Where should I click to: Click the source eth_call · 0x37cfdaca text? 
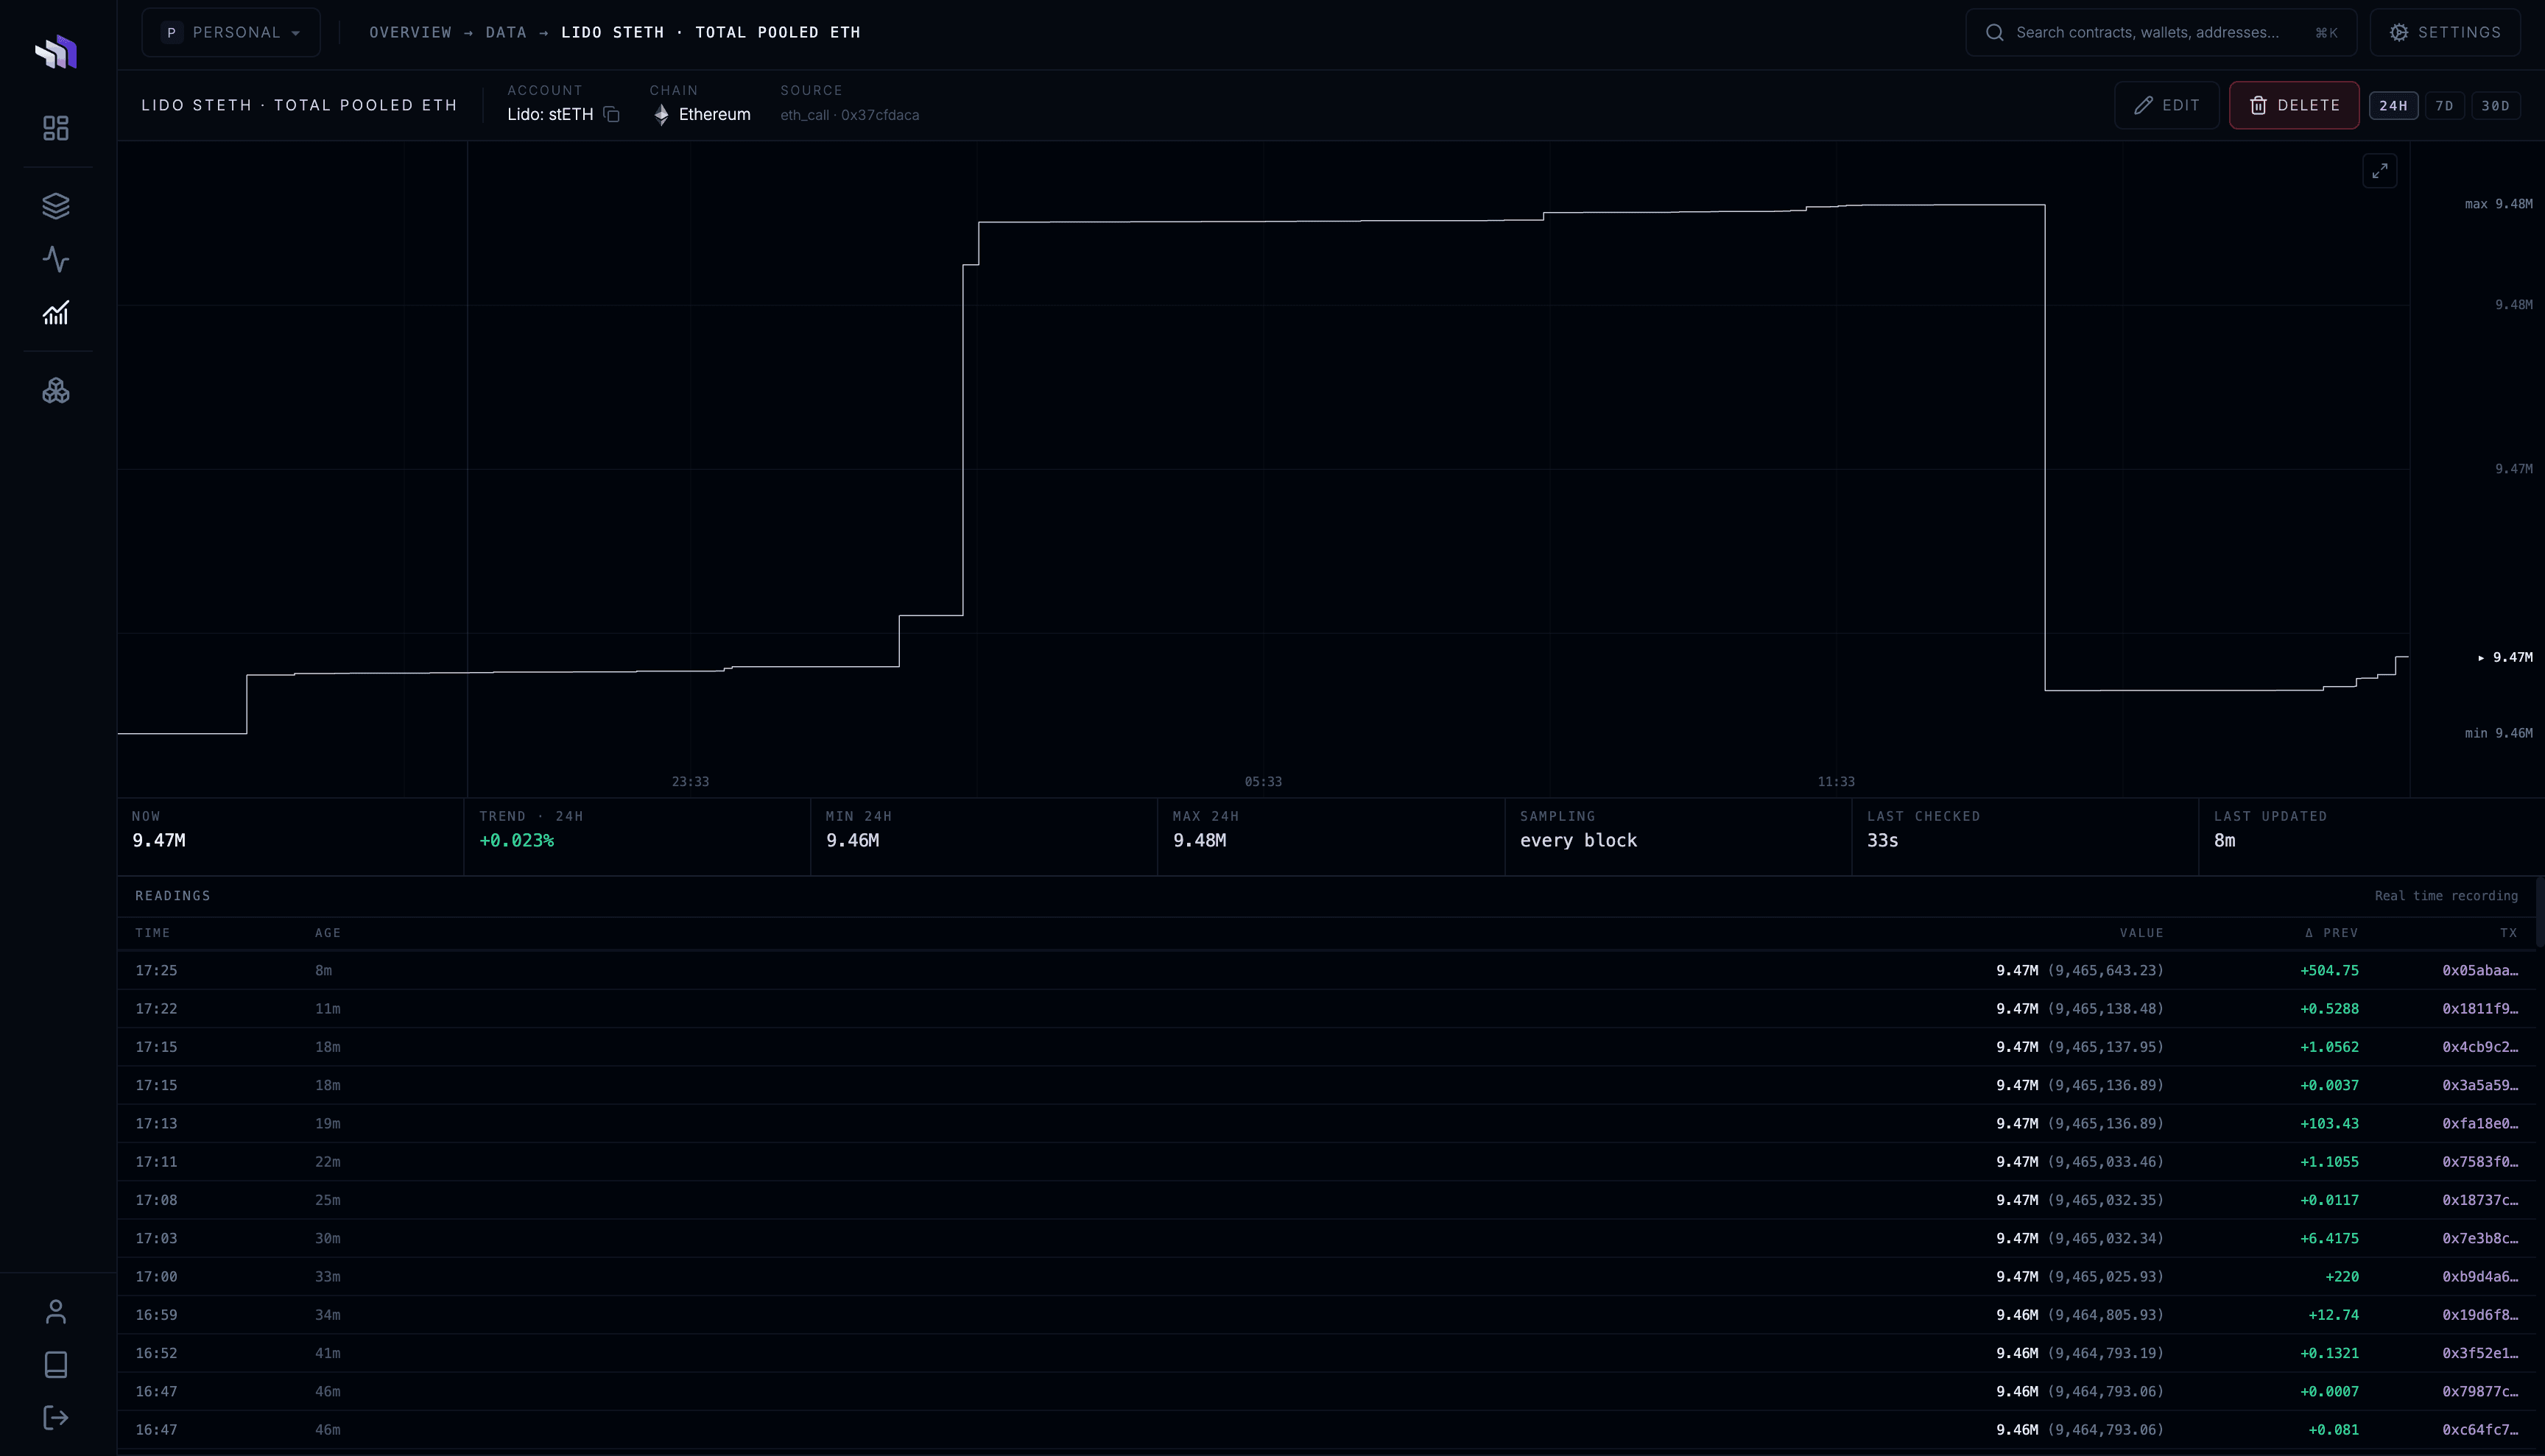[849, 115]
